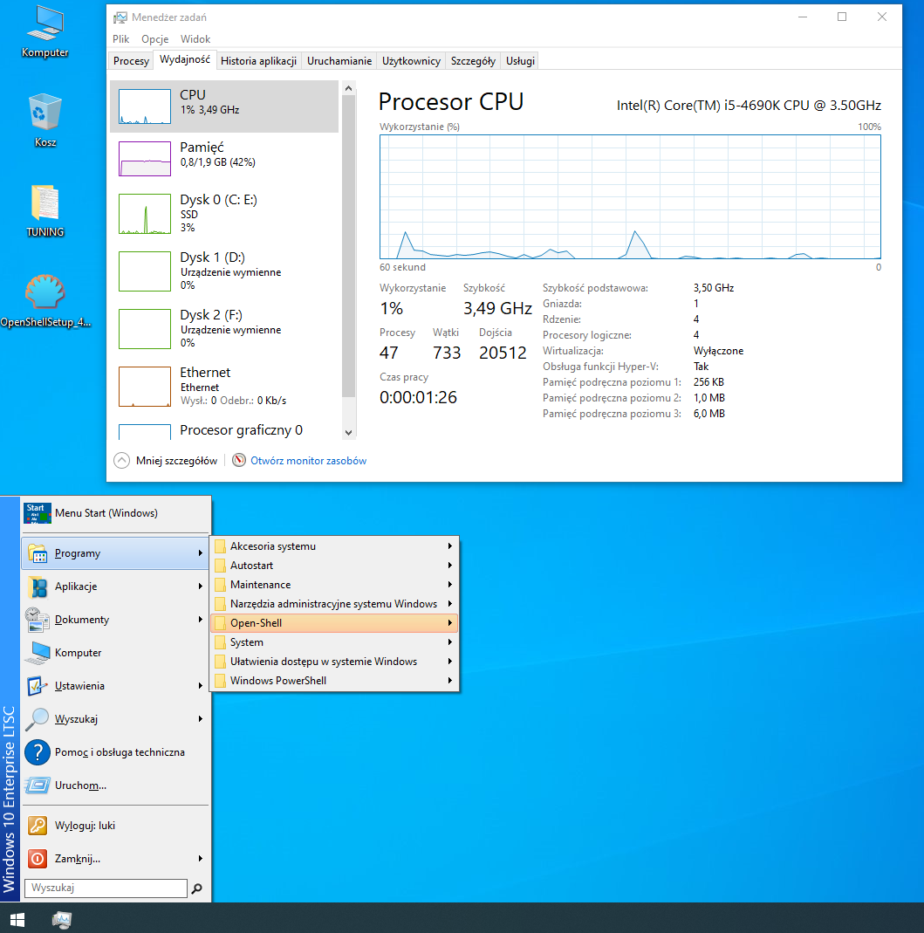Click the Pomoc question mark icon
This screenshot has height=933, width=924.
38,752
